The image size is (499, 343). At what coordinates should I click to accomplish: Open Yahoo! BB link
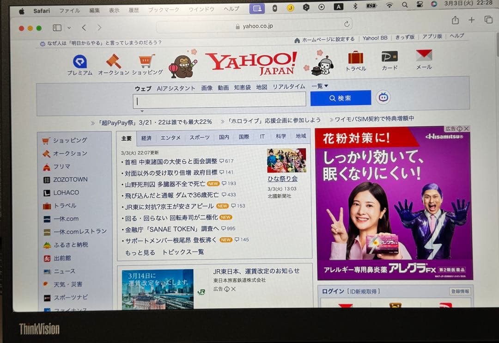pos(375,38)
